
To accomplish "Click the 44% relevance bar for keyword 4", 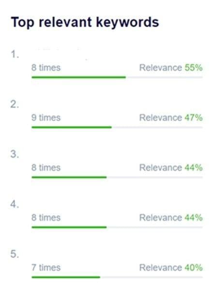I will [x=117, y=227].
